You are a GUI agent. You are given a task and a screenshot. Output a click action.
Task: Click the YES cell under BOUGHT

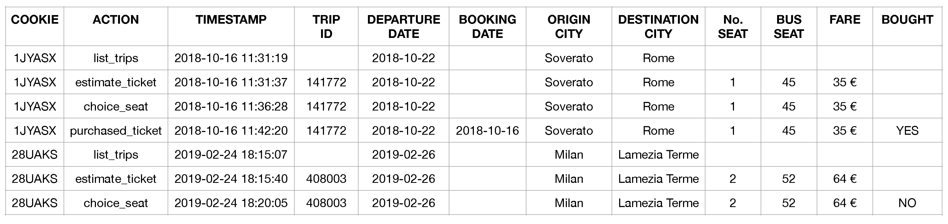pos(907,131)
